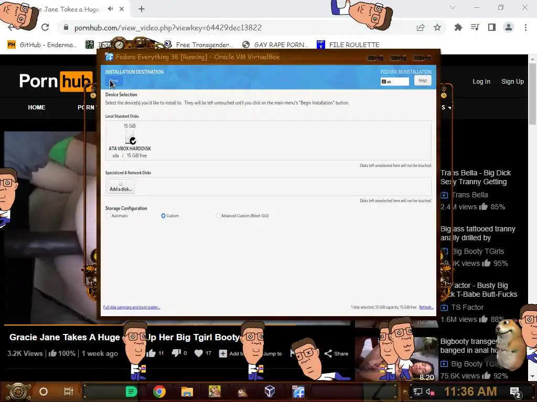Click the 11:36 AM clock

tap(470, 392)
